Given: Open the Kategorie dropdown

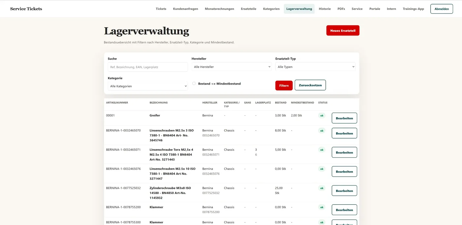Looking at the screenshot, I should pos(148,86).
